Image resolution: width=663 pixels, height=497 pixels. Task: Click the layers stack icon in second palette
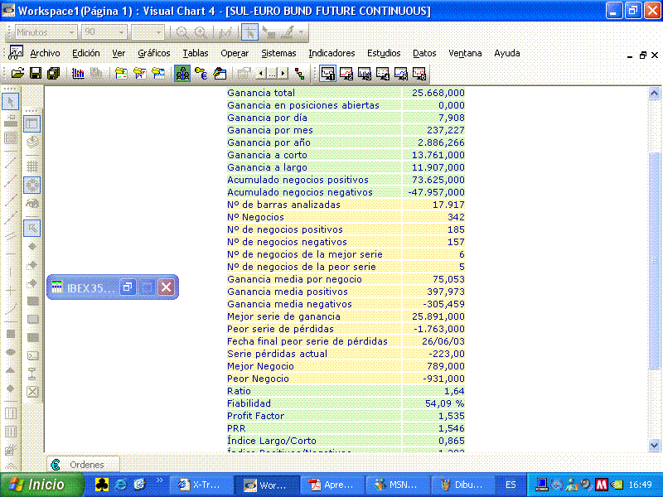tap(32, 142)
